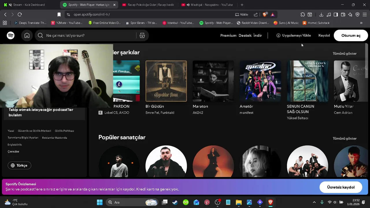The image size is (370, 208).
Task: Open bookmarks apps grid icon
Action: pos(5,23)
